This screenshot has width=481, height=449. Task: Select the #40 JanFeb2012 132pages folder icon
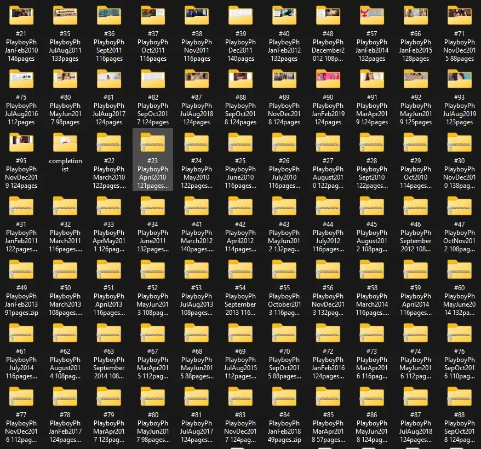[x=284, y=16]
